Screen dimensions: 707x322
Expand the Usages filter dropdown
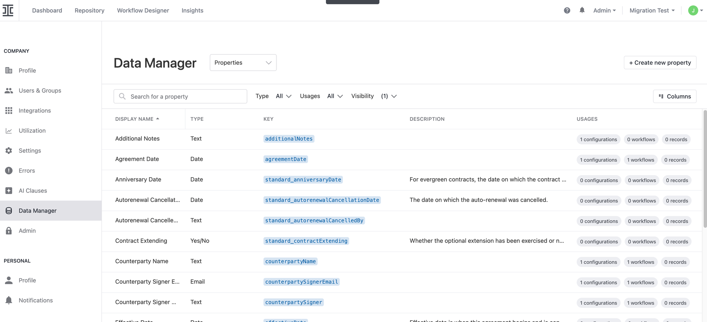[335, 96]
